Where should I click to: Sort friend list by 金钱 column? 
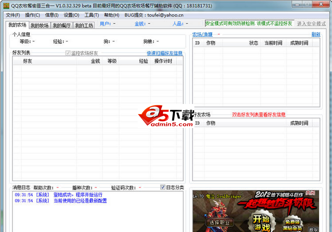[x=89, y=61]
